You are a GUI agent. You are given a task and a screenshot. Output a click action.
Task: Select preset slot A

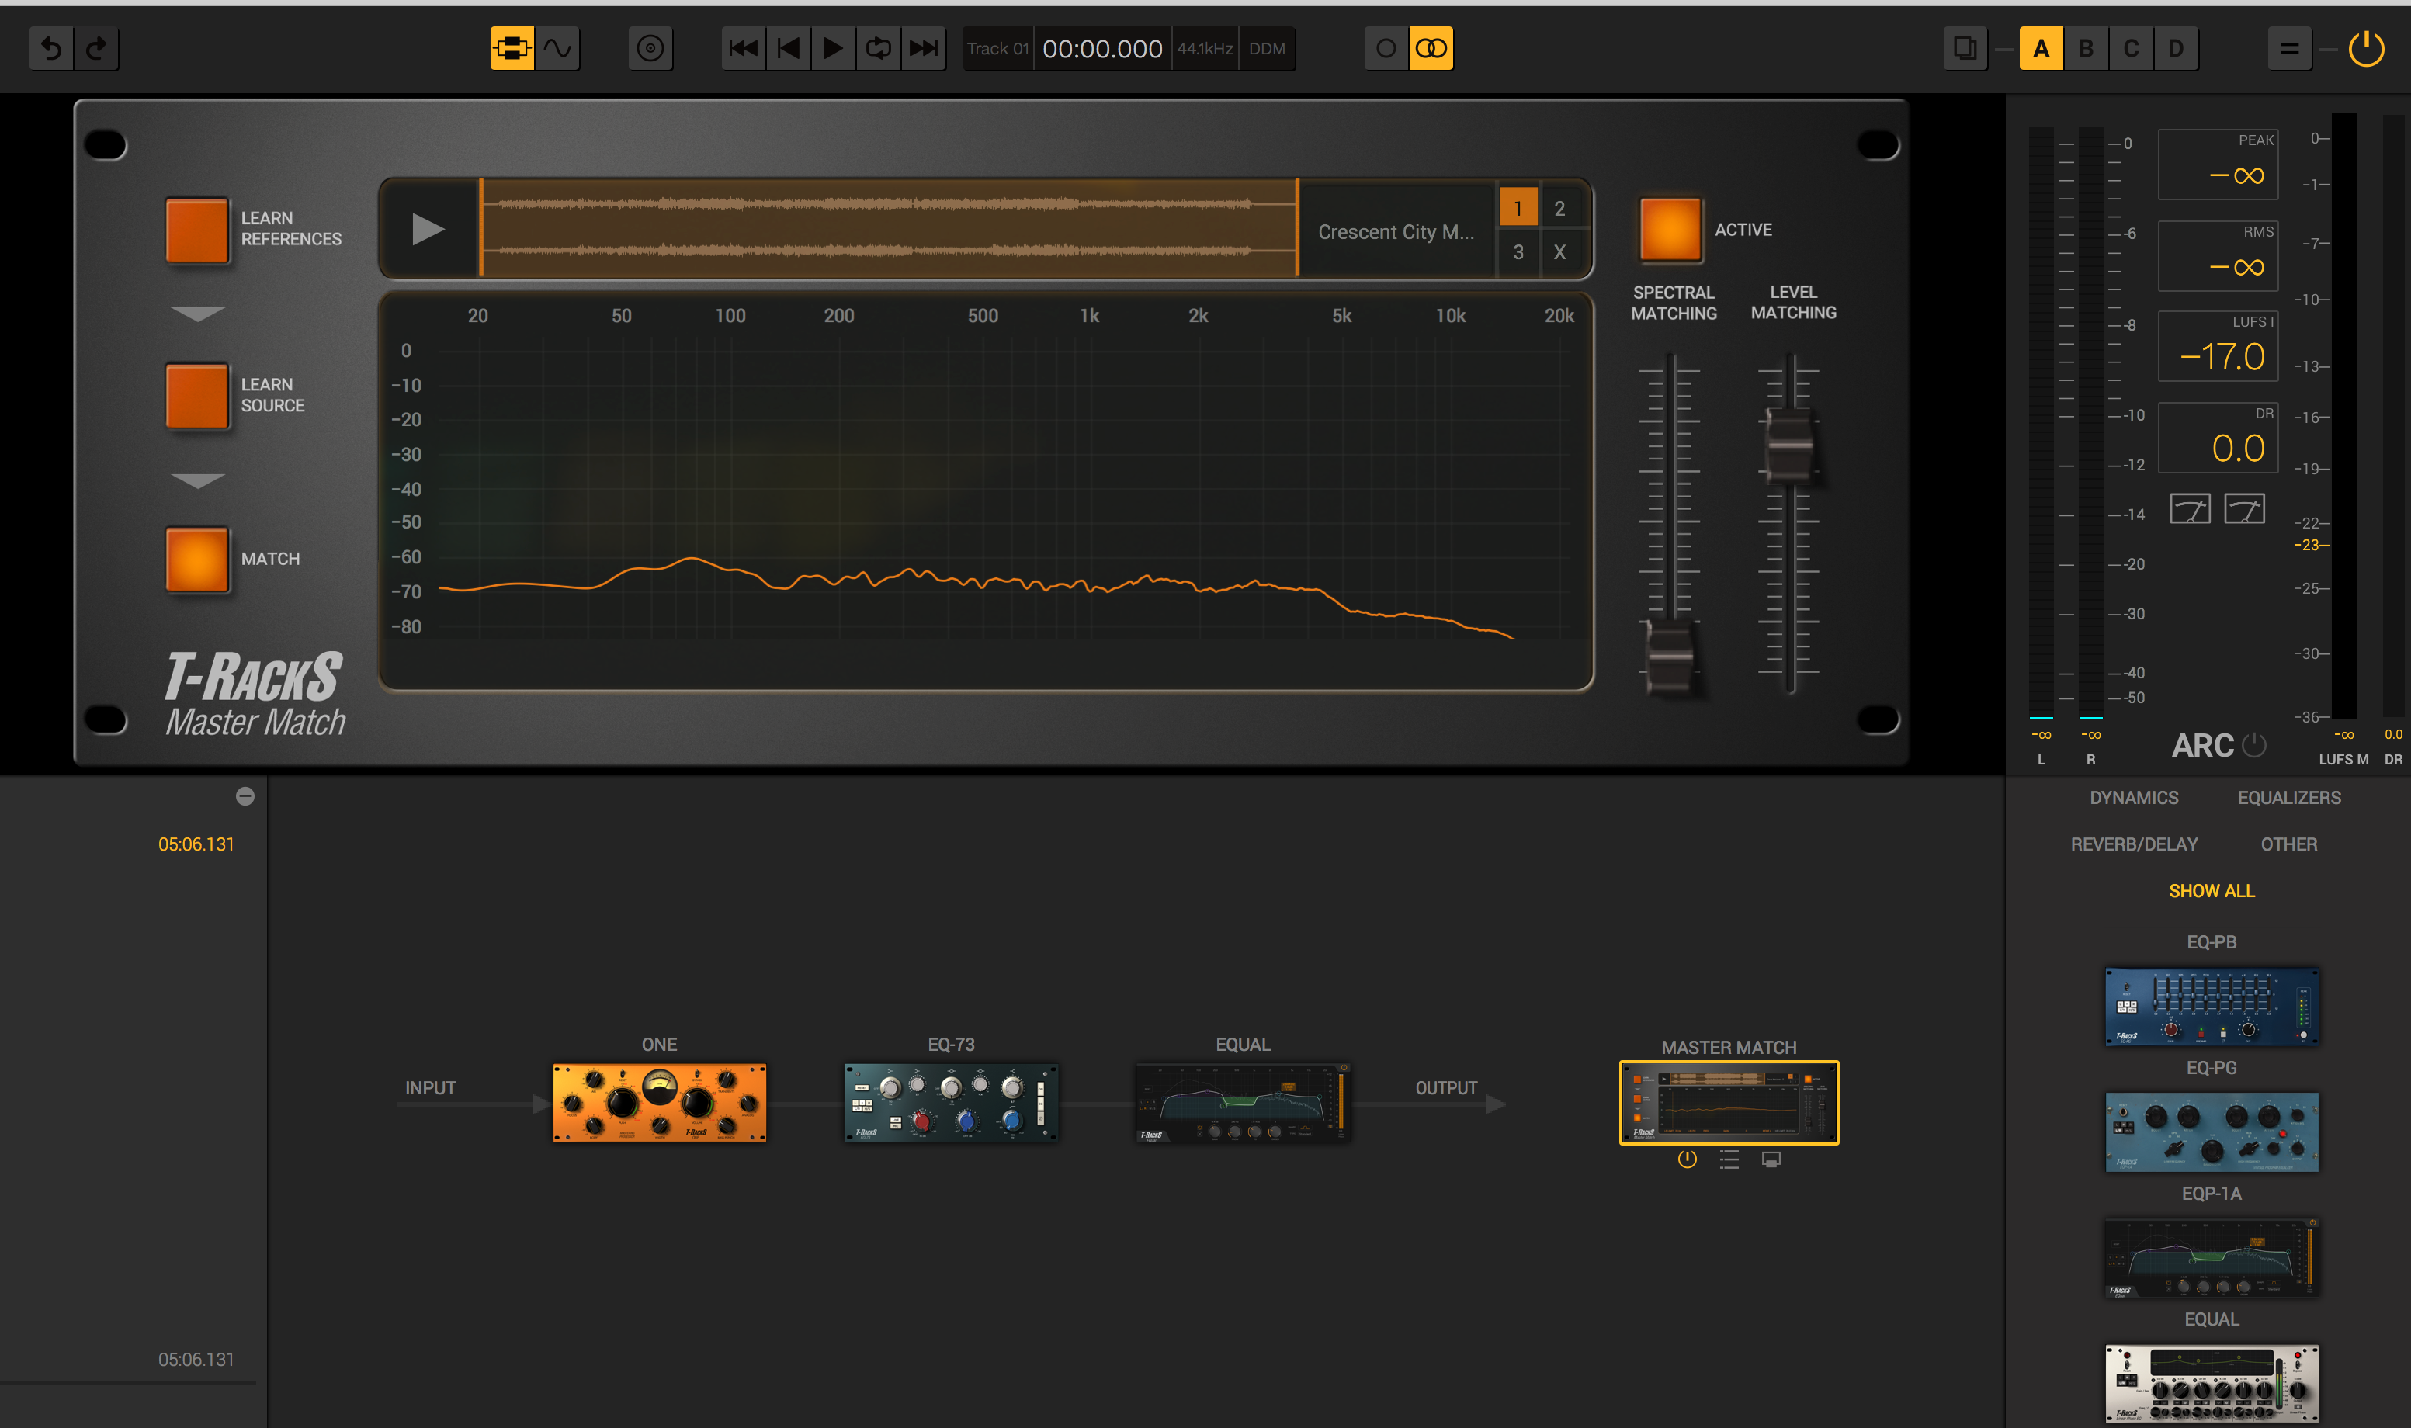(2042, 48)
